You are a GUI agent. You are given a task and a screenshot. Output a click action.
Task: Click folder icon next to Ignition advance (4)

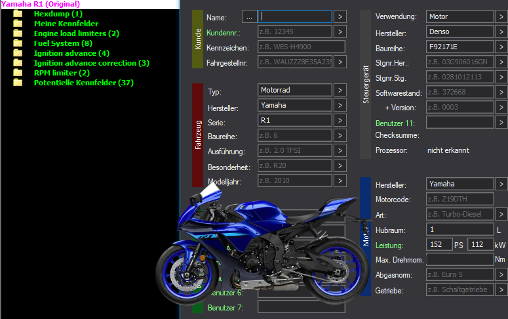click(18, 53)
